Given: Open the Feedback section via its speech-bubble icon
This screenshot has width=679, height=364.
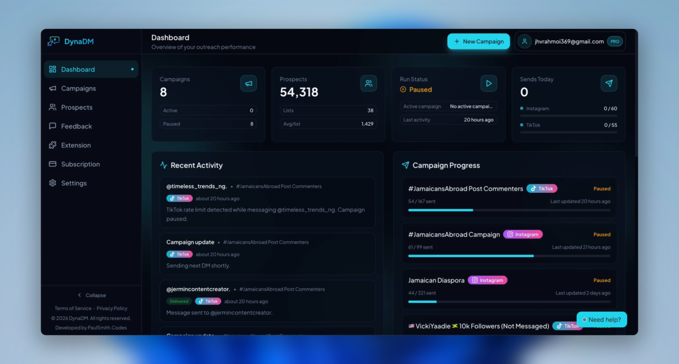Looking at the screenshot, I should 52,126.
